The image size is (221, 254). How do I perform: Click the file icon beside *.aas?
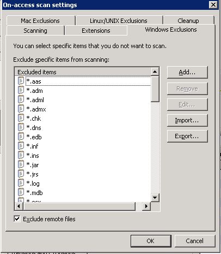[x=21, y=81]
